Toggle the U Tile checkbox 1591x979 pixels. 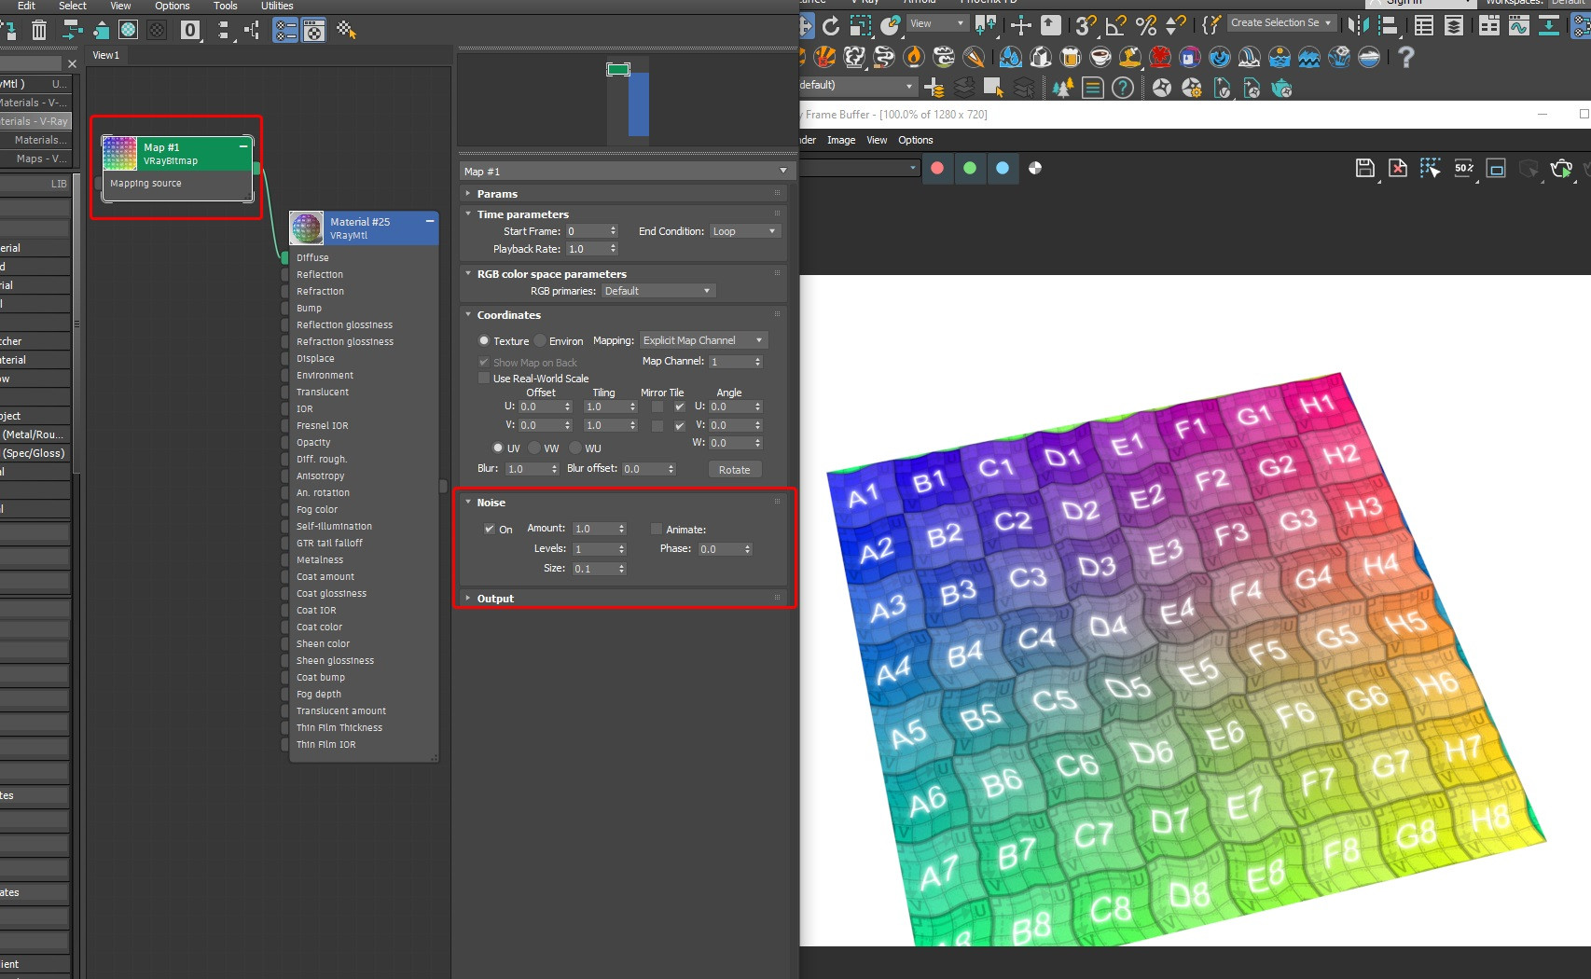pyautogui.click(x=680, y=407)
